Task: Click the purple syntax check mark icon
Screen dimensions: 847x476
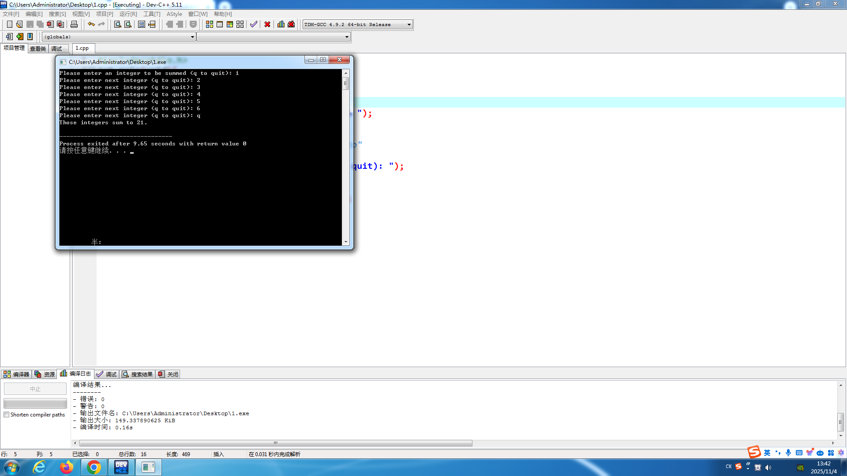Action: (254, 25)
